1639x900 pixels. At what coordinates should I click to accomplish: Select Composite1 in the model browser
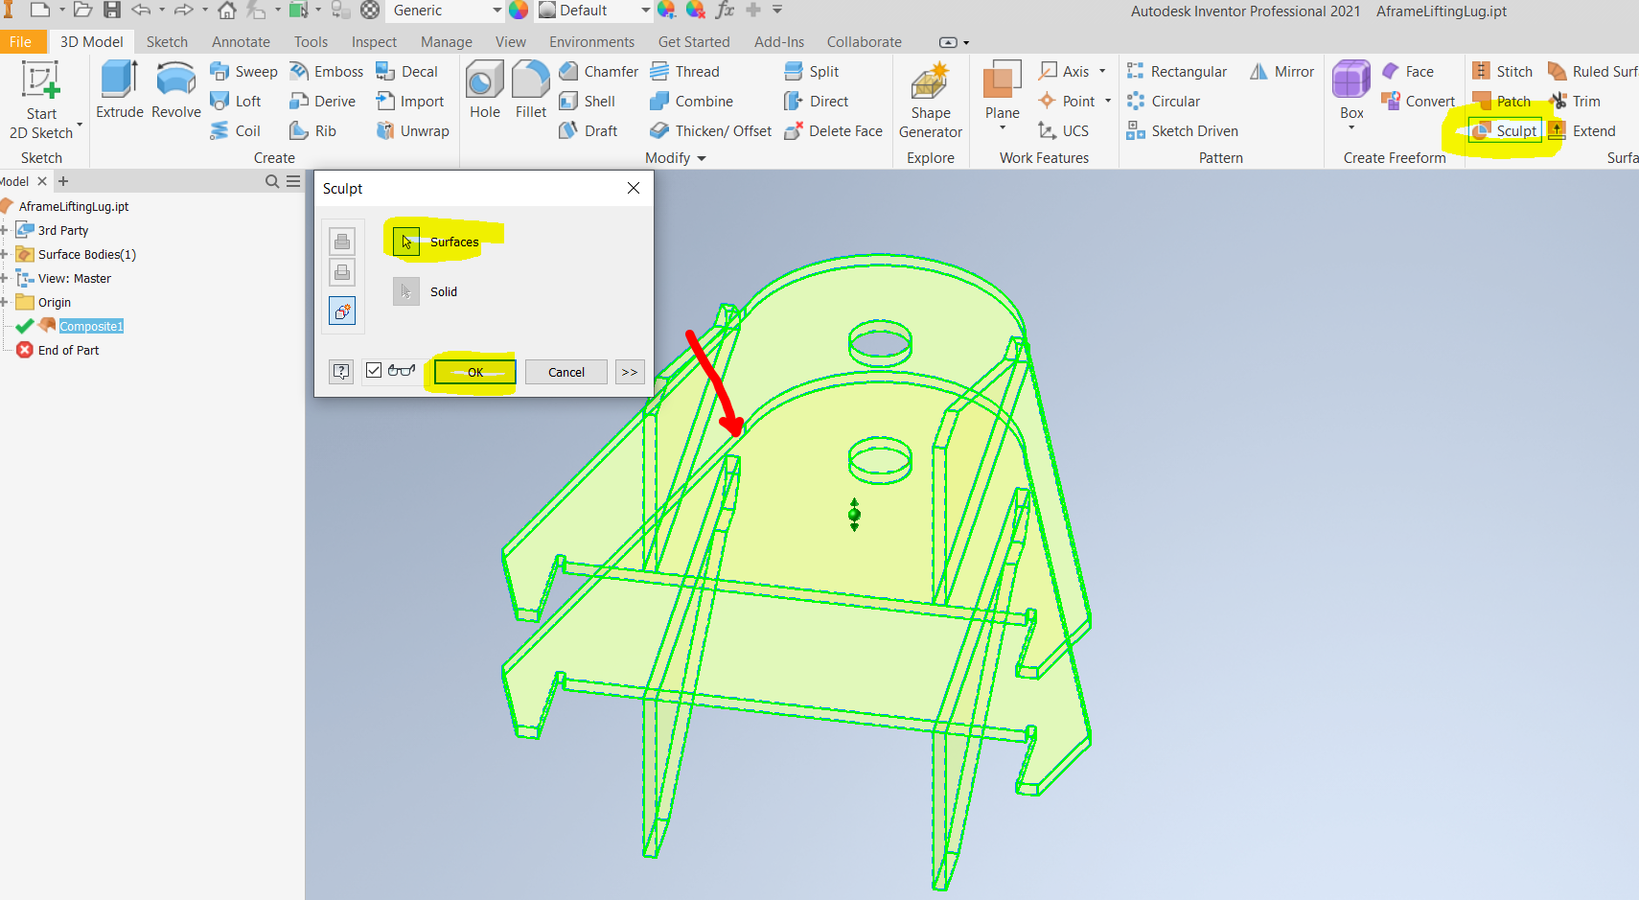click(91, 326)
